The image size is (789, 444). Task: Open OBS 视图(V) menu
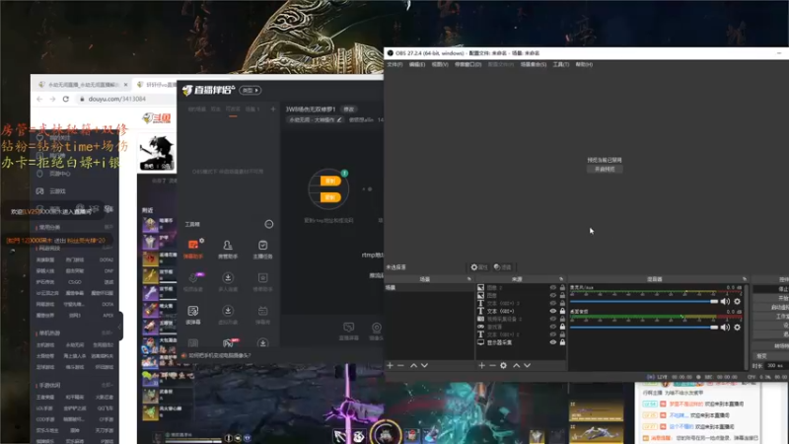coord(440,64)
